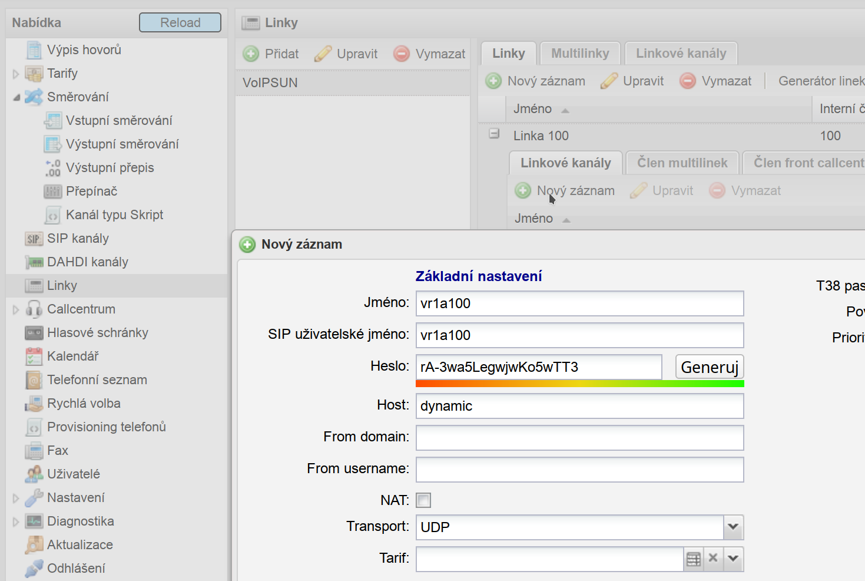Open the Uživatelé icon
The height and width of the screenshot is (581, 865).
pos(34,474)
